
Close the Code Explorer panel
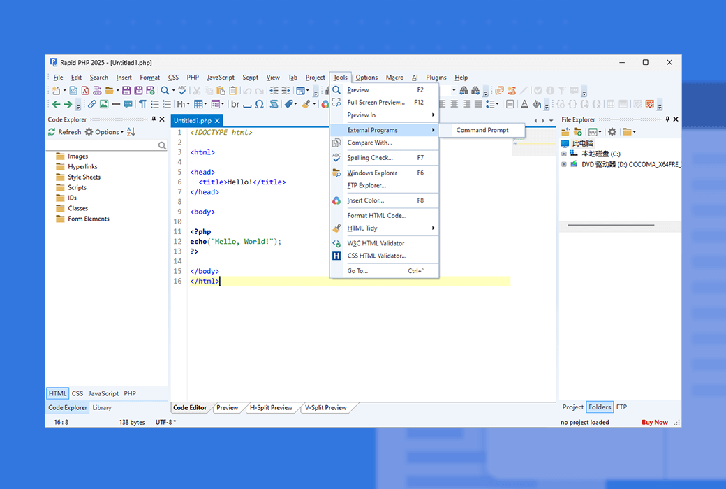tap(162, 119)
